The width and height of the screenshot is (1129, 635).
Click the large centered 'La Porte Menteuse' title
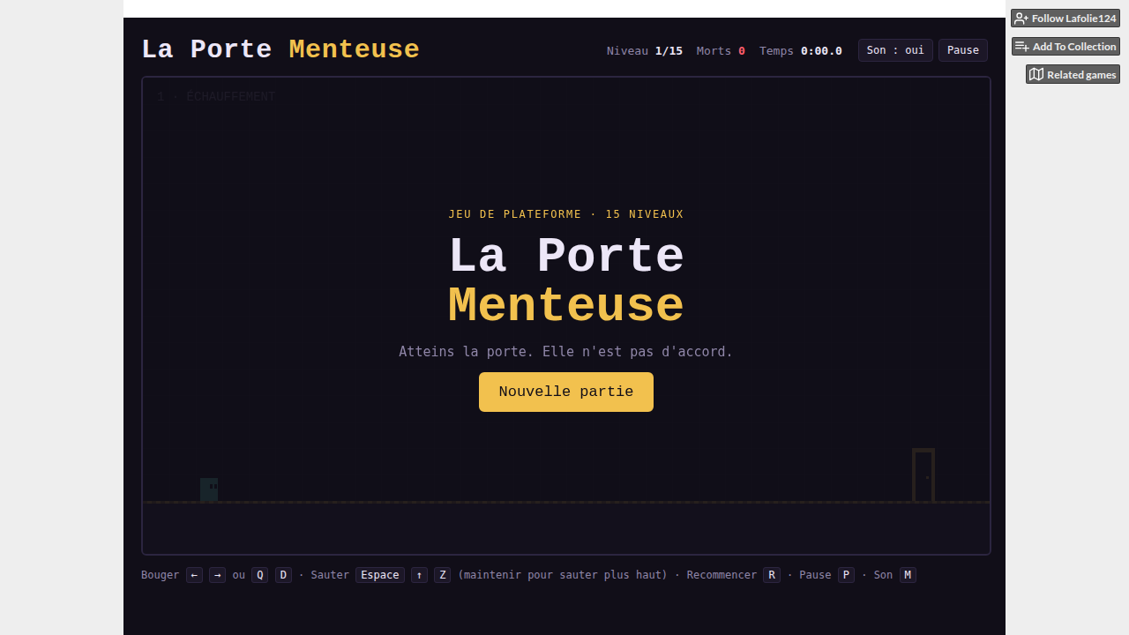tap(566, 280)
